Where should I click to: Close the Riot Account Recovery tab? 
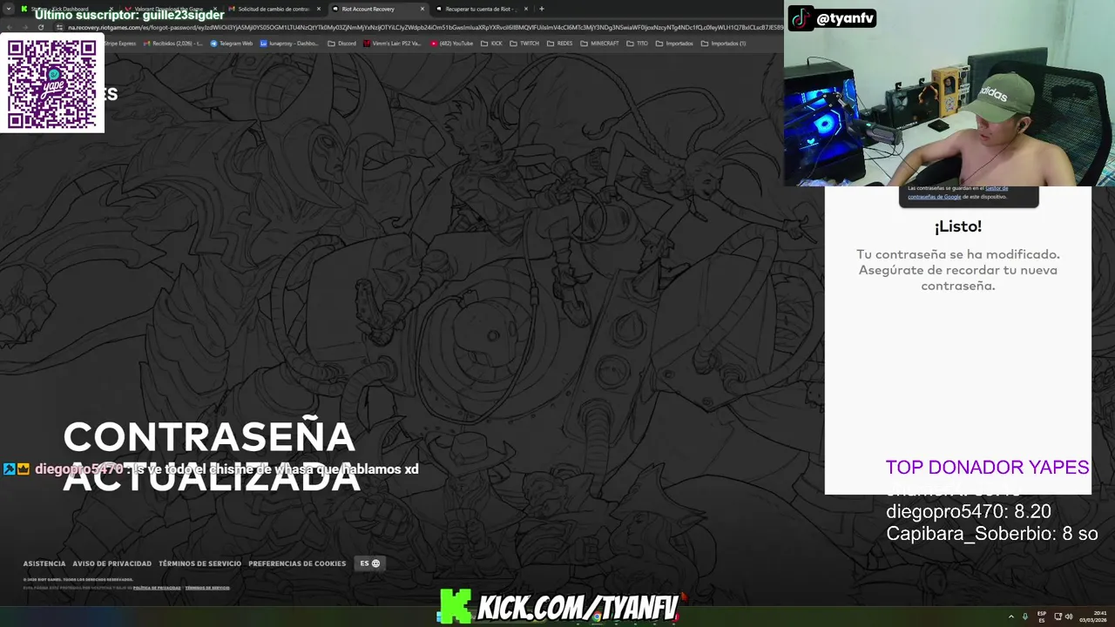[422, 9]
